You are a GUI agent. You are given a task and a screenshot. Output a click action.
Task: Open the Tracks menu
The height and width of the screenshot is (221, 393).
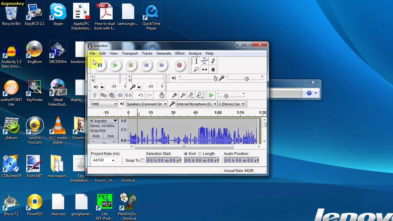[147, 53]
